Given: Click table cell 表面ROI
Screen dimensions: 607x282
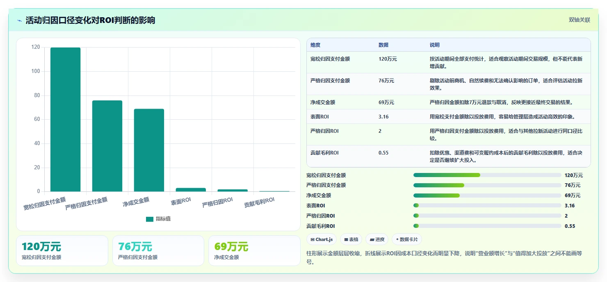Looking at the screenshot, I should (x=319, y=117).
